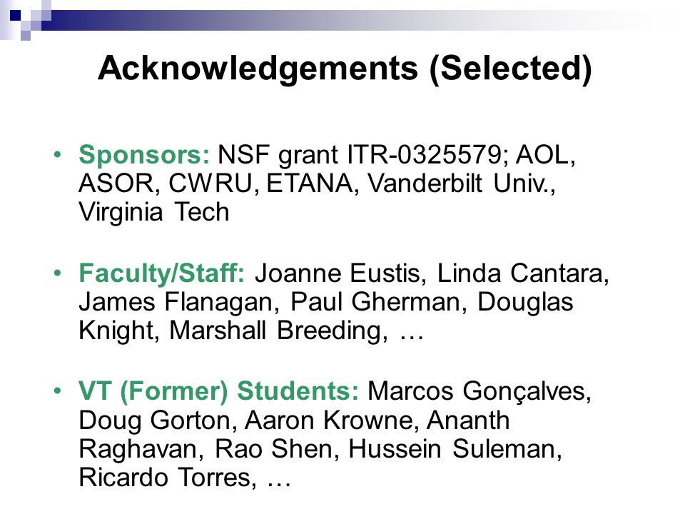Click the dark blue square in corner decoration
The image size is (685, 514).
(15, 15)
